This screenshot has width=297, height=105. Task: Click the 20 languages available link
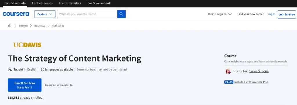point(57,69)
